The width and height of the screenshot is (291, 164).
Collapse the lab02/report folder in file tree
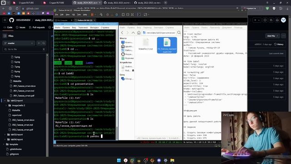(5, 101)
